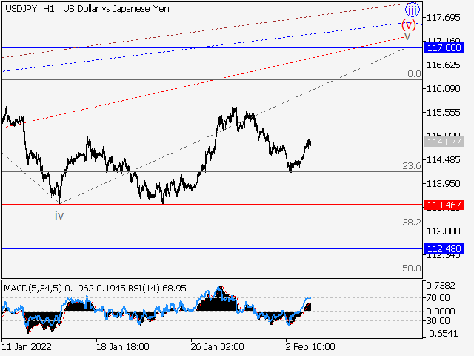474x356 pixels.
Task: Click the MACD(5,34,5) indicator label
Action: click(33, 288)
